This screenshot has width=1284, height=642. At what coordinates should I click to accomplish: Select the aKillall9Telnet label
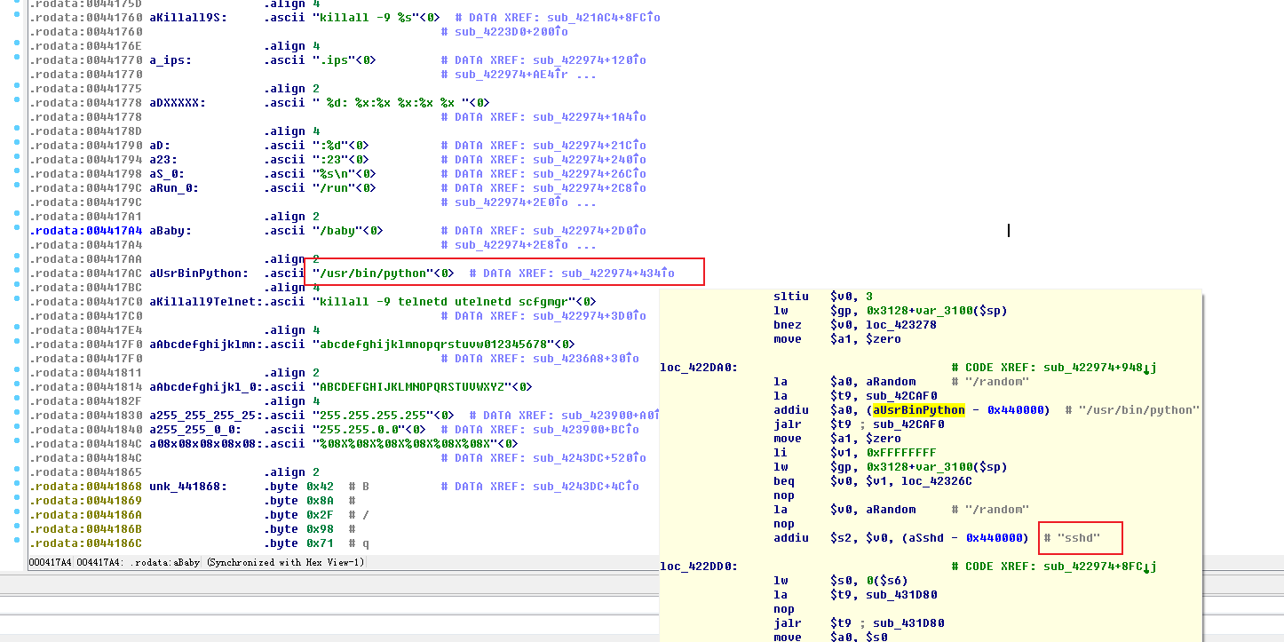point(206,302)
